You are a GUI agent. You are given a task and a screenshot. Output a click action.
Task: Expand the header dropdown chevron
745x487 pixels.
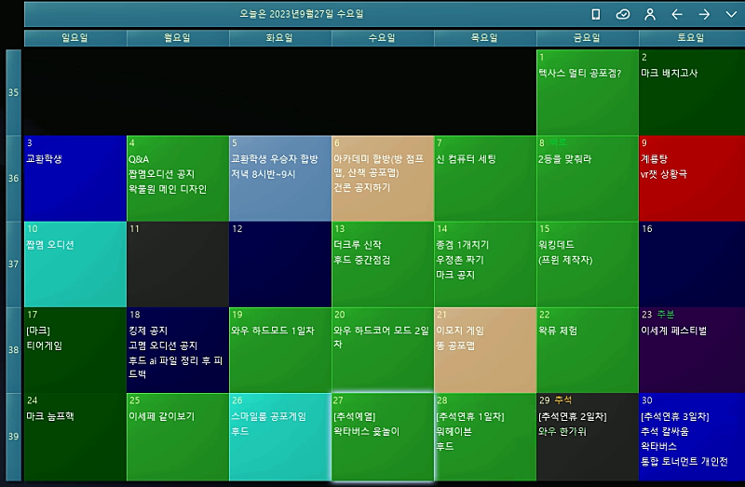point(731,15)
